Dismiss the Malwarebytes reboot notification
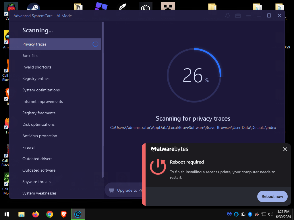The image size is (294, 220). [285, 149]
